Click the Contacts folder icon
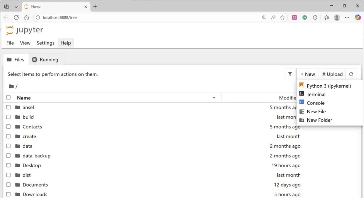The image size is (364, 198). (x=18, y=126)
